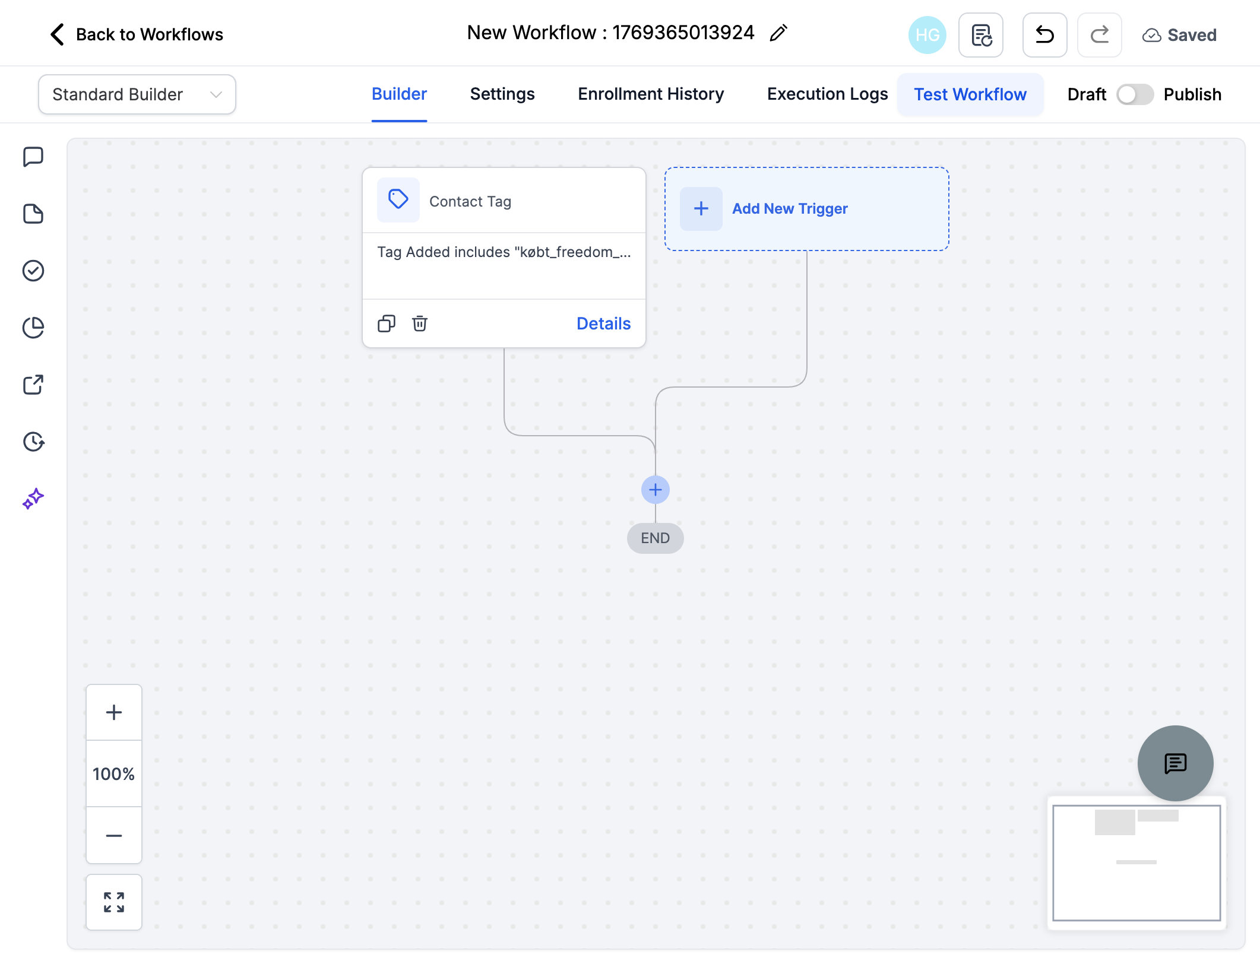Open the Enrollment History tab
1260x964 pixels.
651,94
